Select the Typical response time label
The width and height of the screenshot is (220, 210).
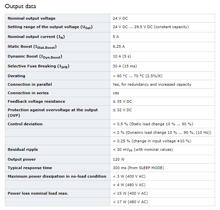click(x=30, y=168)
